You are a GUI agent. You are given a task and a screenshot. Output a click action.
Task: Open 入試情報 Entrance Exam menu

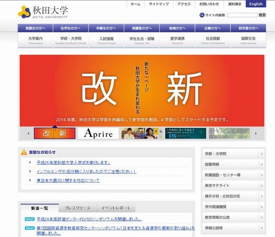107,40
